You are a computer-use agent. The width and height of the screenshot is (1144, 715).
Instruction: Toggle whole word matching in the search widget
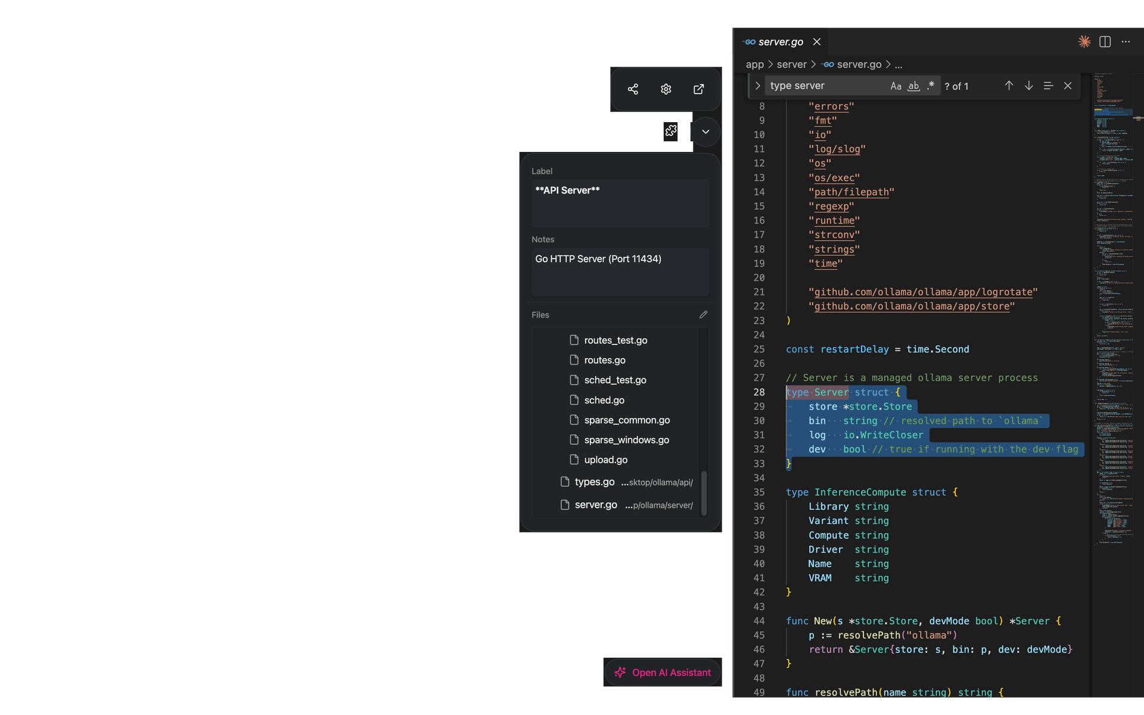point(913,86)
